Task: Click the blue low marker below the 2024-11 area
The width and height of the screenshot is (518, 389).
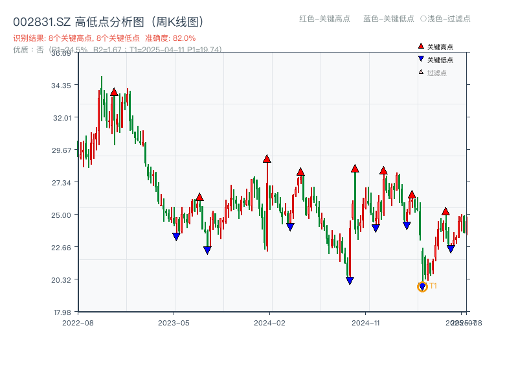Action: tap(376, 228)
